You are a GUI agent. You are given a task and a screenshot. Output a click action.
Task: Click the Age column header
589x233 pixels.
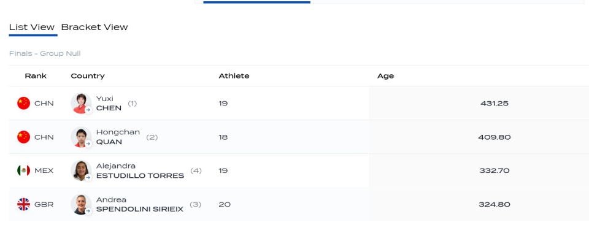(386, 76)
